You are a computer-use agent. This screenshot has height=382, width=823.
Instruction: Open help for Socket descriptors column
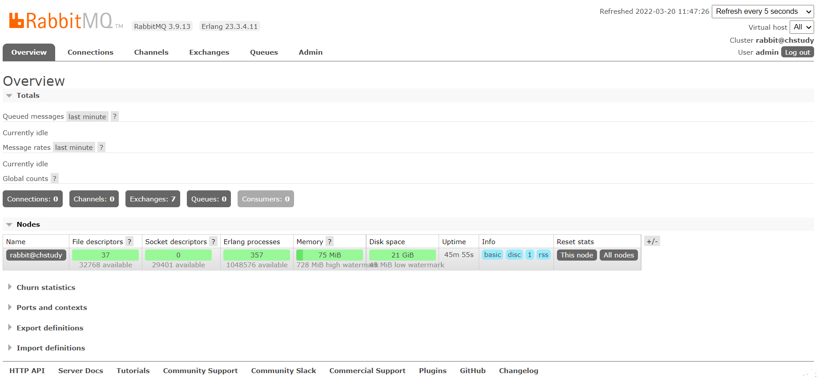(x=214, y=241)
